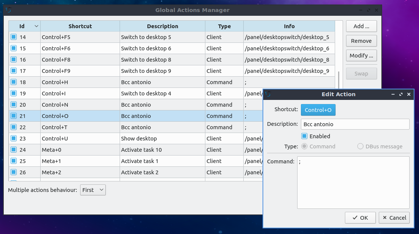Click /panel/desktopswitch/desktop_9 info cell
The image size is (419, 234).
coord(289,71)
